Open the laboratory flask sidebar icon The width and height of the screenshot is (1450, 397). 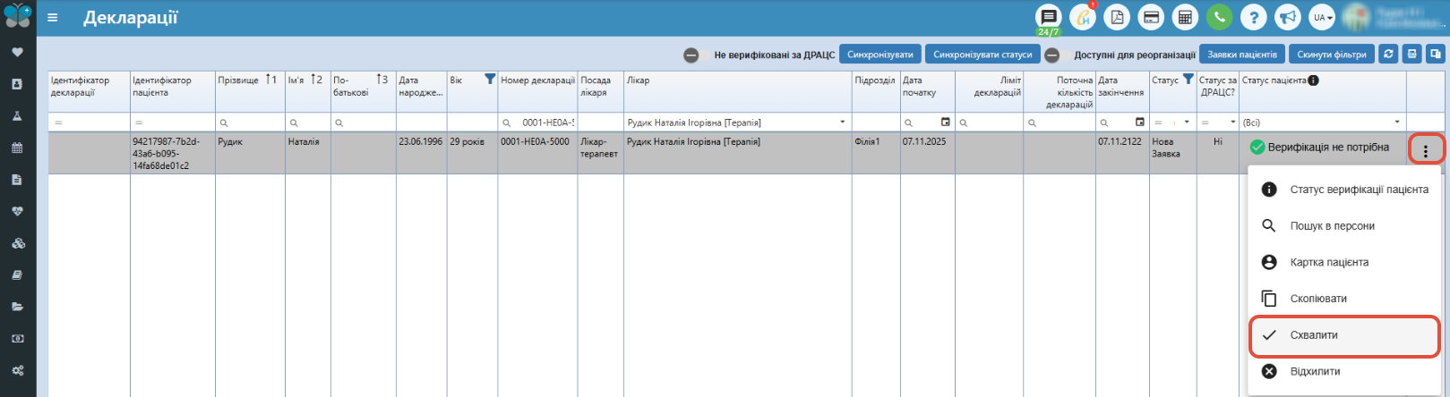(x=17, y=116)
